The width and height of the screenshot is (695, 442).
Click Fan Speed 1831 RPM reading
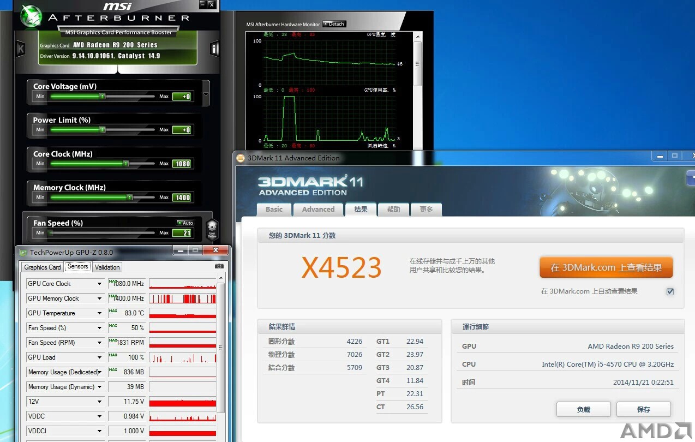click(127, 343)
